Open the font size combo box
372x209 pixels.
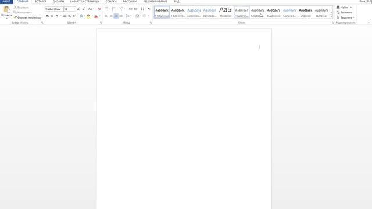coord(70,9)
